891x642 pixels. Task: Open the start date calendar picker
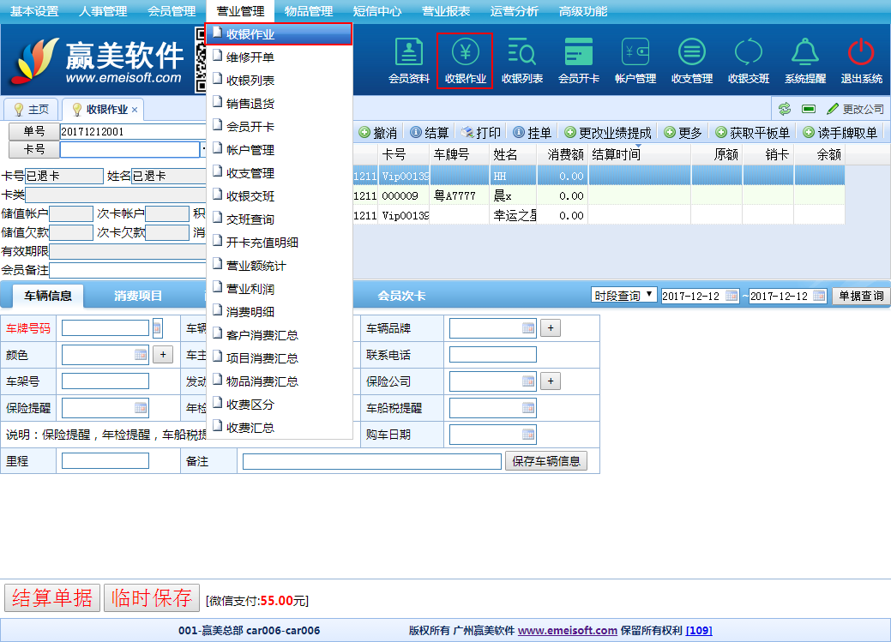pyautogui.click(x=731, y=296)
